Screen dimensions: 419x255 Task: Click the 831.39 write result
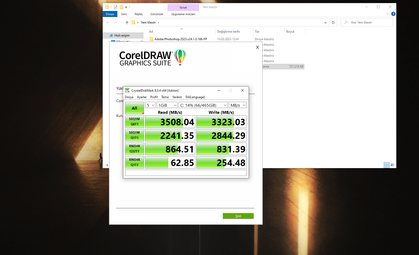point(221,149)
